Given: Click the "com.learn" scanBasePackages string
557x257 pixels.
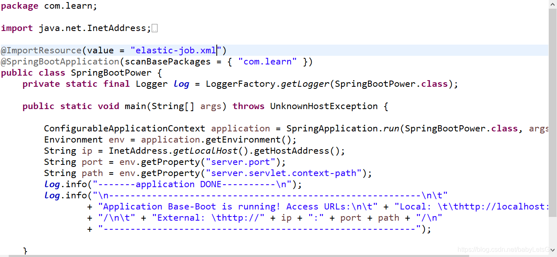Looking at the screenshot, I should coord(268,61).
